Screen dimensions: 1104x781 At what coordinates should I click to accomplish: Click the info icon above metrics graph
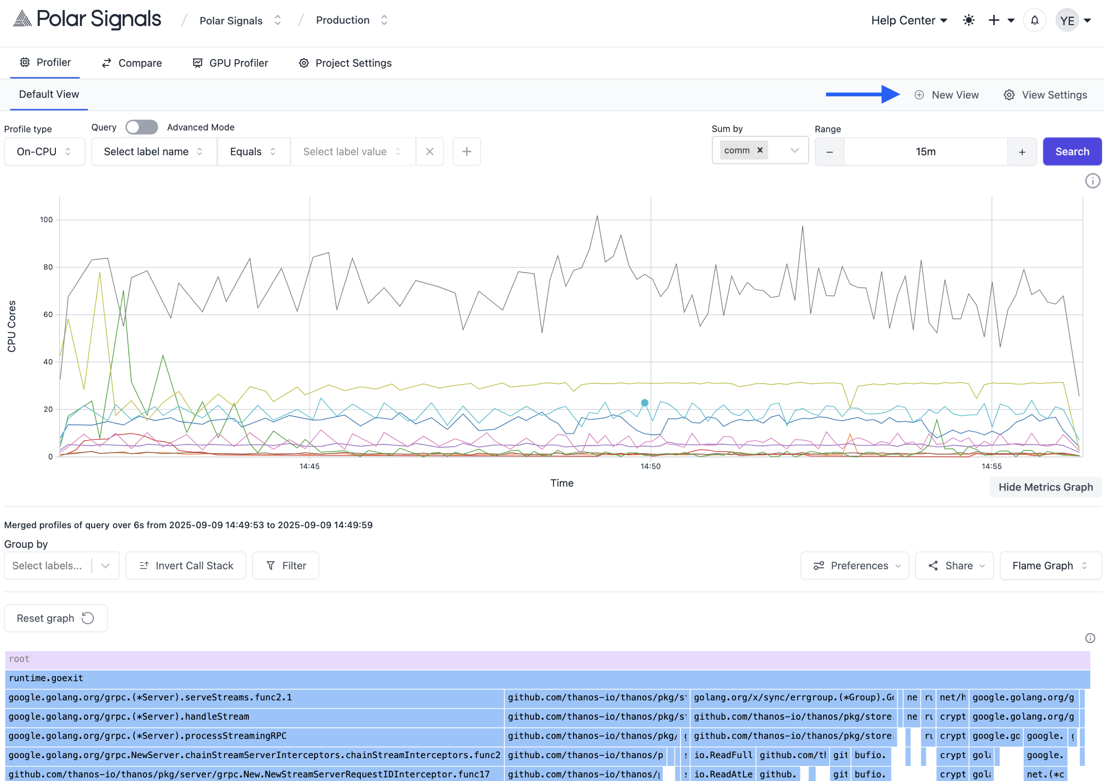[1093, 181]
